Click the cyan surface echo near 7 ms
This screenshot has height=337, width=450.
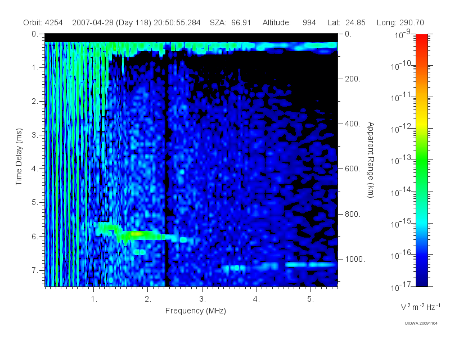310,265
